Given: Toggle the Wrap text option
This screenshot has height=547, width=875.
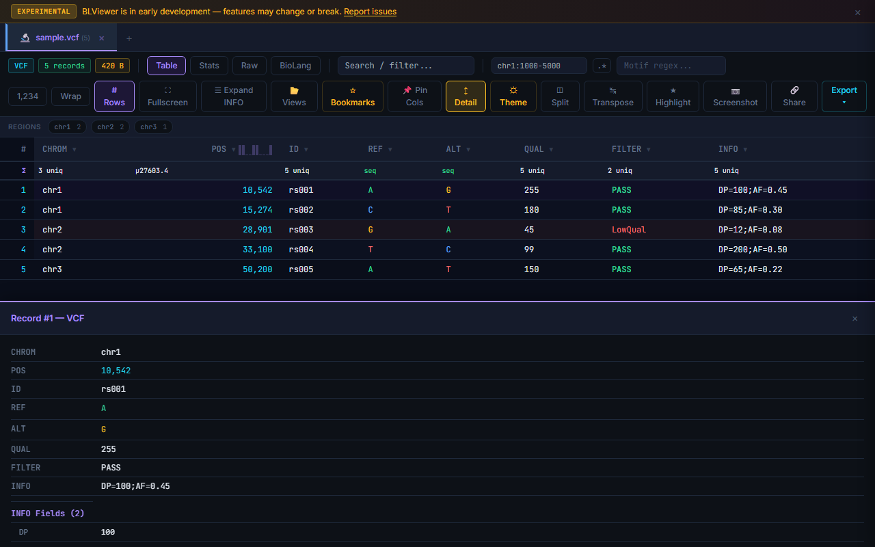Looking at the screenshot, I should click(x=71, y=96).
